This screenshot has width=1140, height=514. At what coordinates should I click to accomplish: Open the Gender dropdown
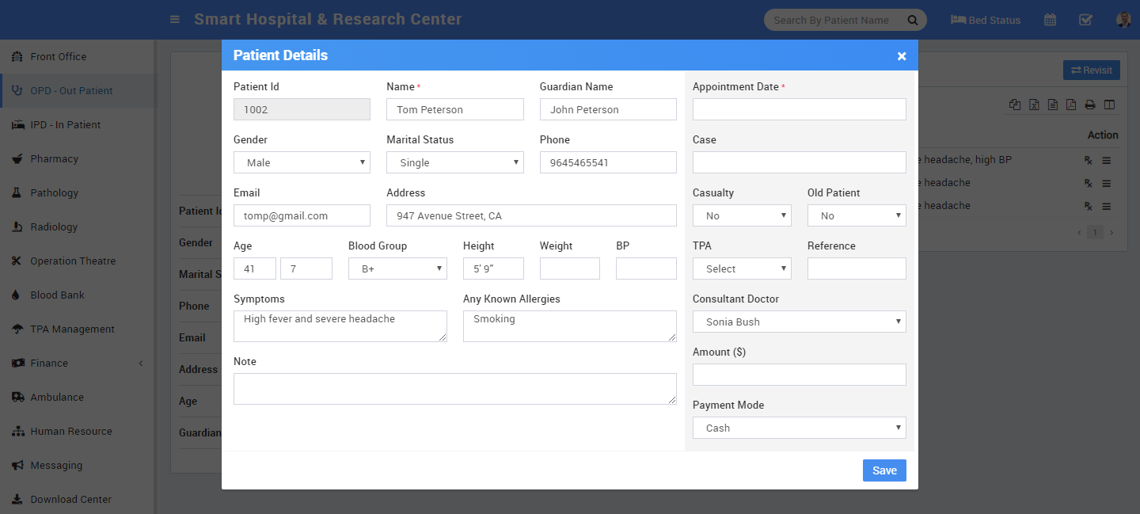click(302, 162)
